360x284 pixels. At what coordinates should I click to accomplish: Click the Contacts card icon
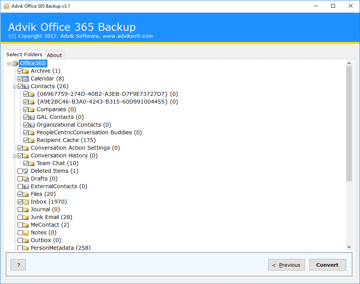click(26, 87)
